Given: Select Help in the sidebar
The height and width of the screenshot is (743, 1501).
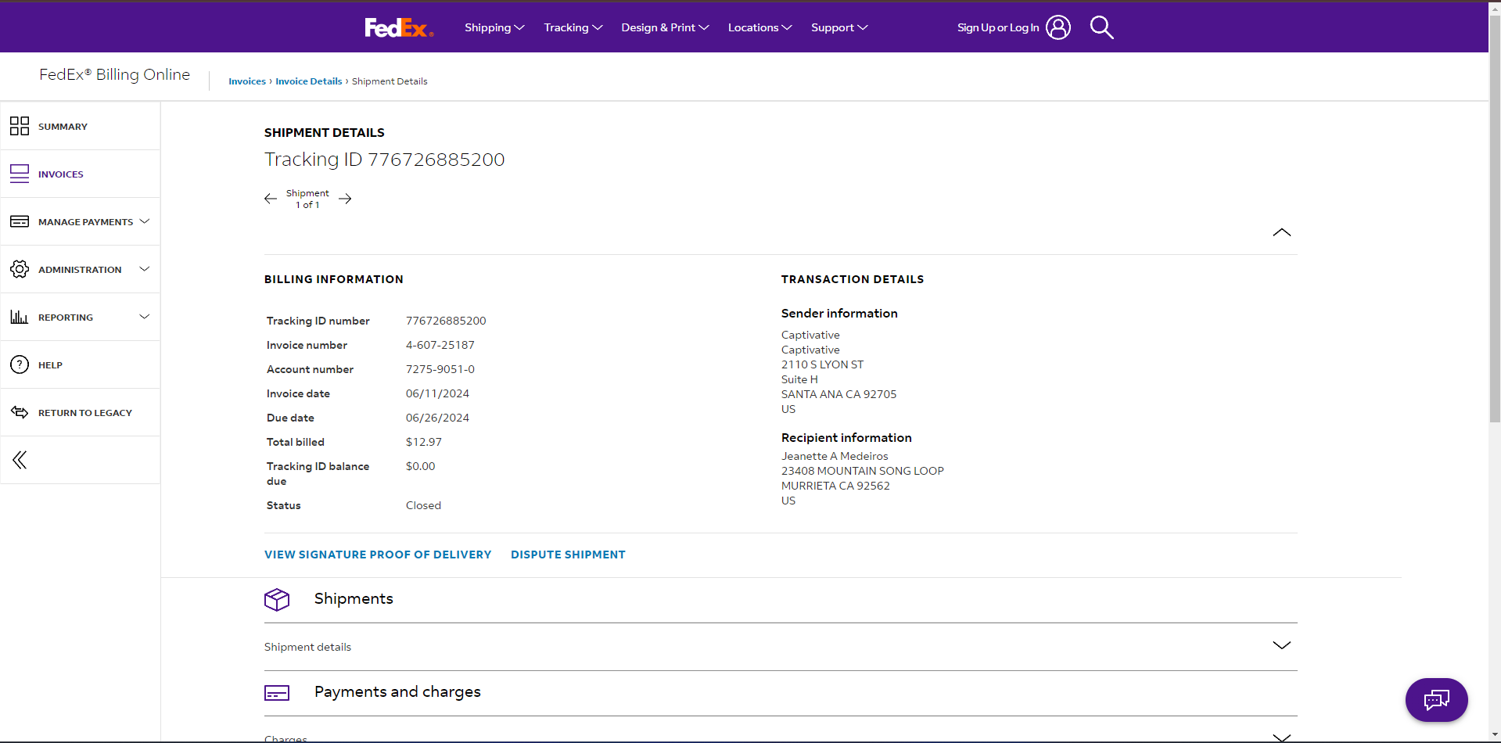Looking at the screenshot, I should click(x=80, y=364).
